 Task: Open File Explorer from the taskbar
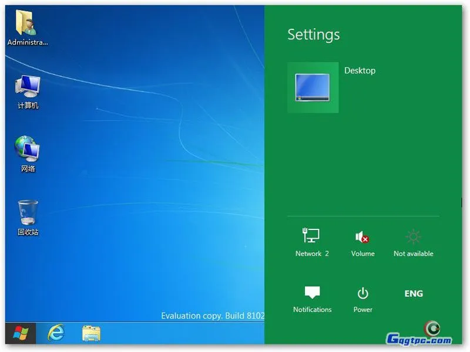pos(91,333)
